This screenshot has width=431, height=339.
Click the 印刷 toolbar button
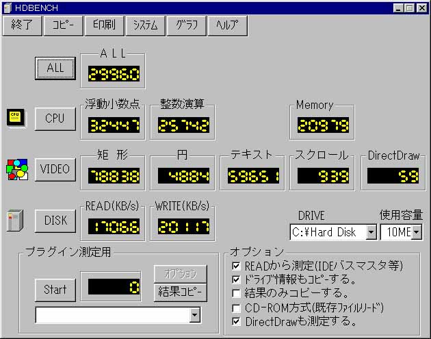(x=104, y=25)
